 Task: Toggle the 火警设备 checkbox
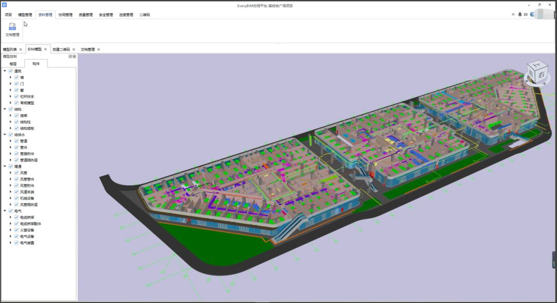[17, 230]
